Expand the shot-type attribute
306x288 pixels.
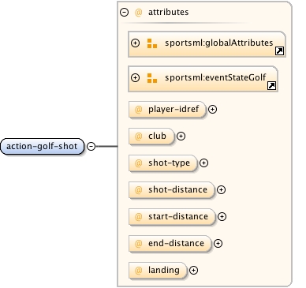pyautogui.click(x=203, y=163)
